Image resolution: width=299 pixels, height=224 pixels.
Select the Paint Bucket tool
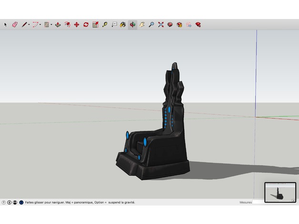point(123,24)
